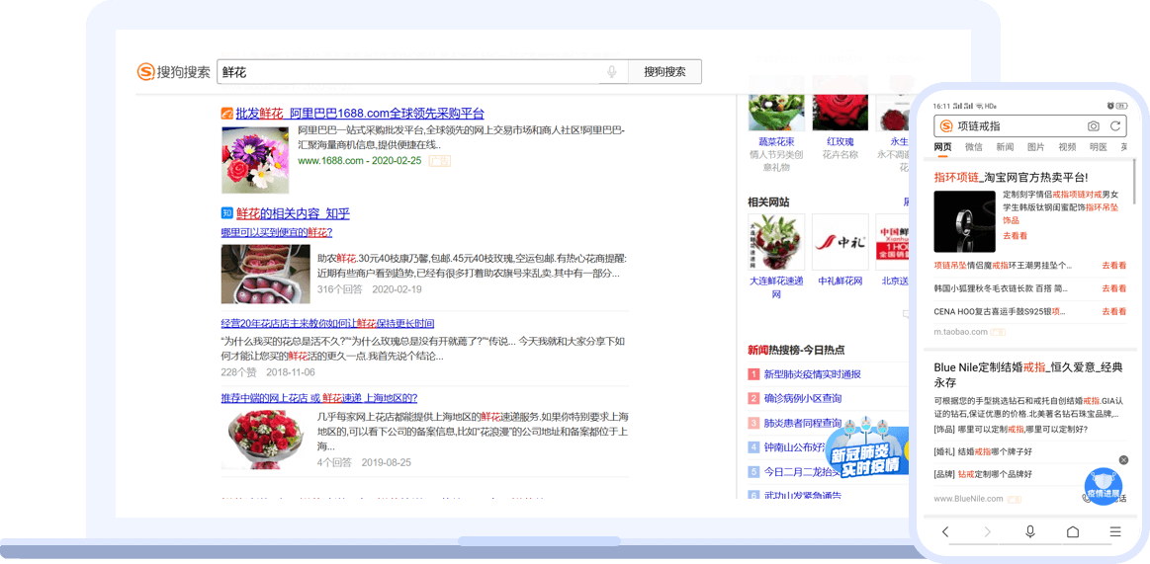Close the floating 疫情进展 bubble on phone
Screen dimensions: 1150x564
1123,460
